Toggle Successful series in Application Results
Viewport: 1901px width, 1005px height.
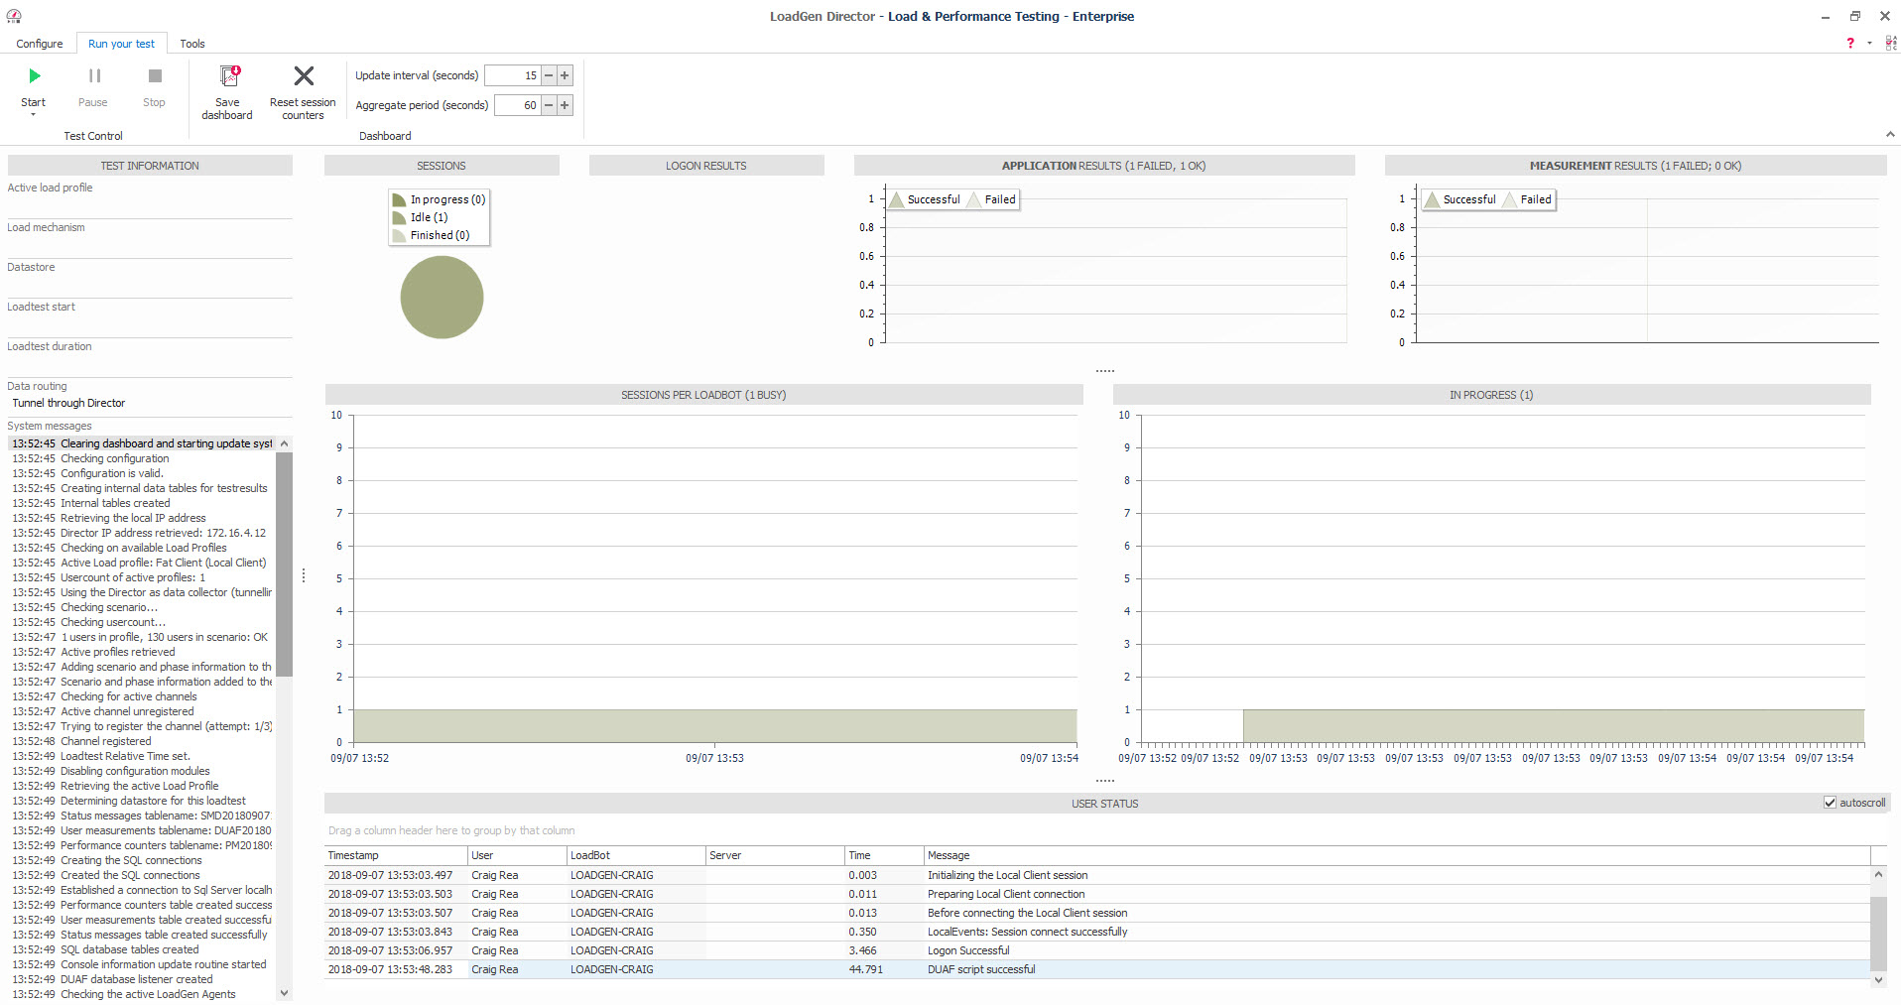coord(925,199)
